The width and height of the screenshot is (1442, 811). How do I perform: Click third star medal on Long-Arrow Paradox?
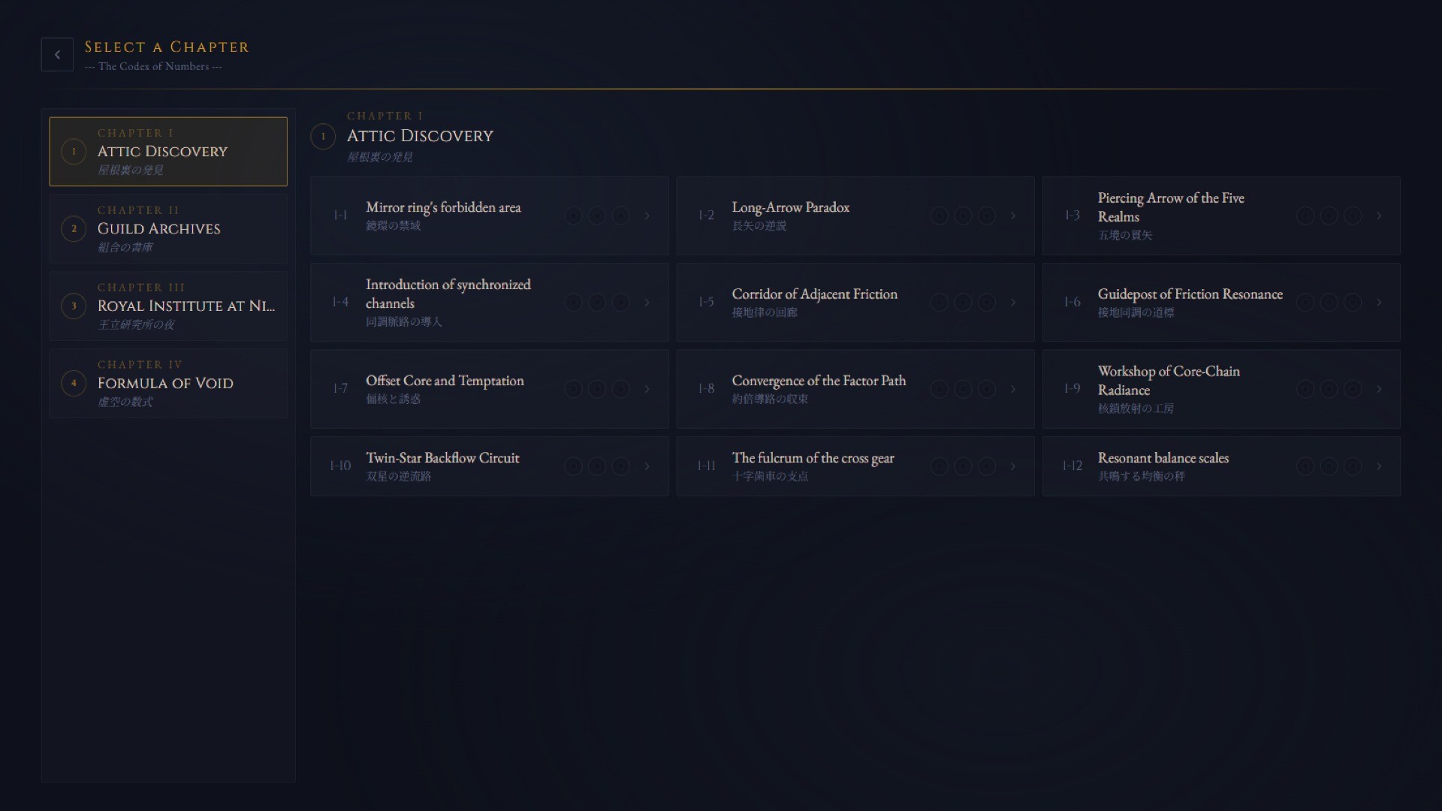pos(987,216)
